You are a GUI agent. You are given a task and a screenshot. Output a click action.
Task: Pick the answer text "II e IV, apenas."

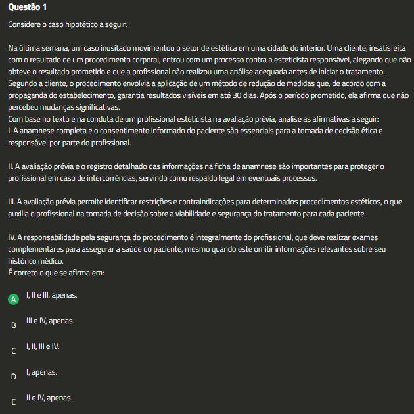[49, 398]
